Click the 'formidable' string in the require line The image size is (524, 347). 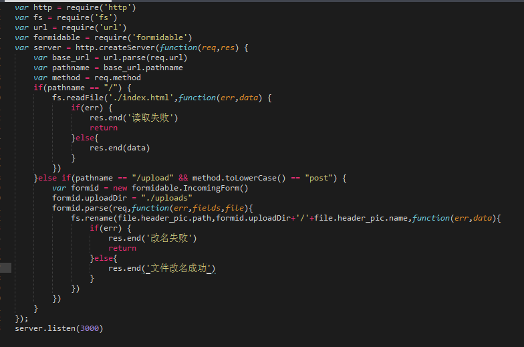click(x=160, y=37)
